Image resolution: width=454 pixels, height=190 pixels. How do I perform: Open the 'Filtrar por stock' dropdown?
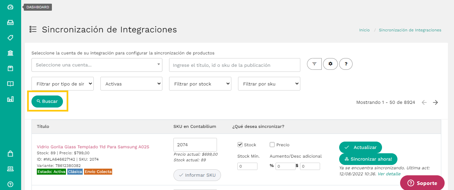200,84
